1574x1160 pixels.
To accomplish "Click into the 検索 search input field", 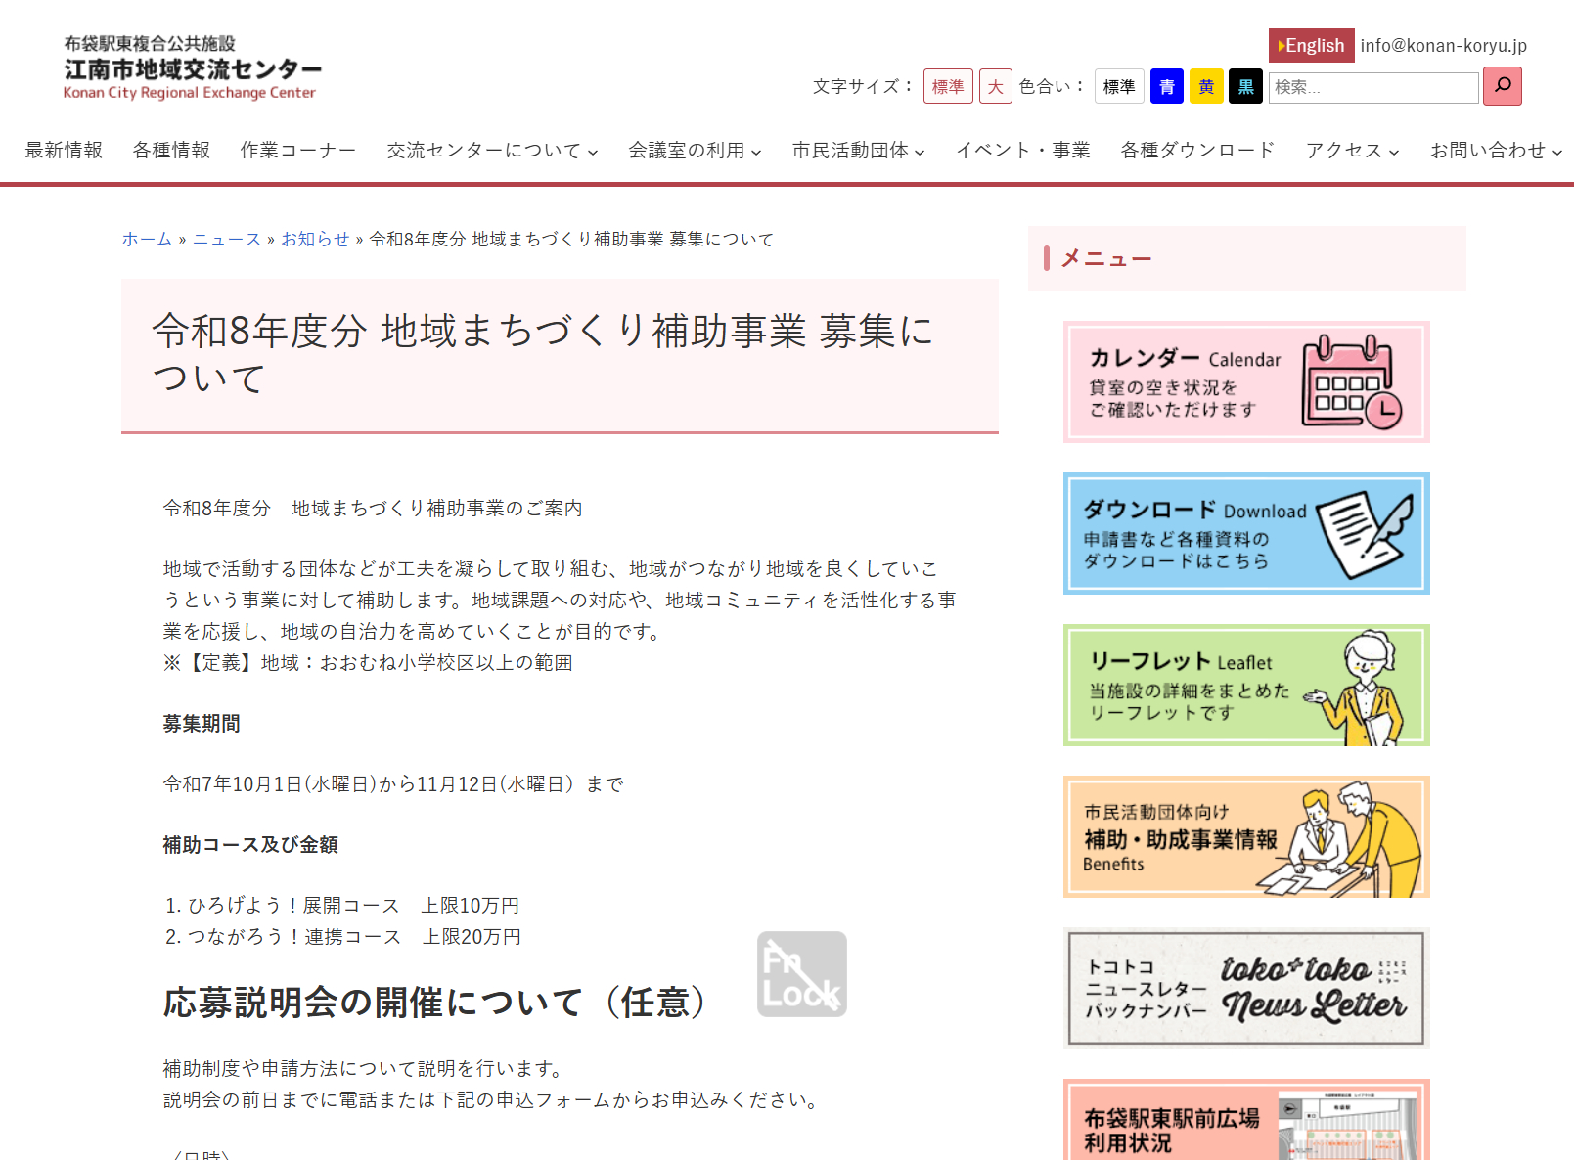I will click(x=1372, y=87).
